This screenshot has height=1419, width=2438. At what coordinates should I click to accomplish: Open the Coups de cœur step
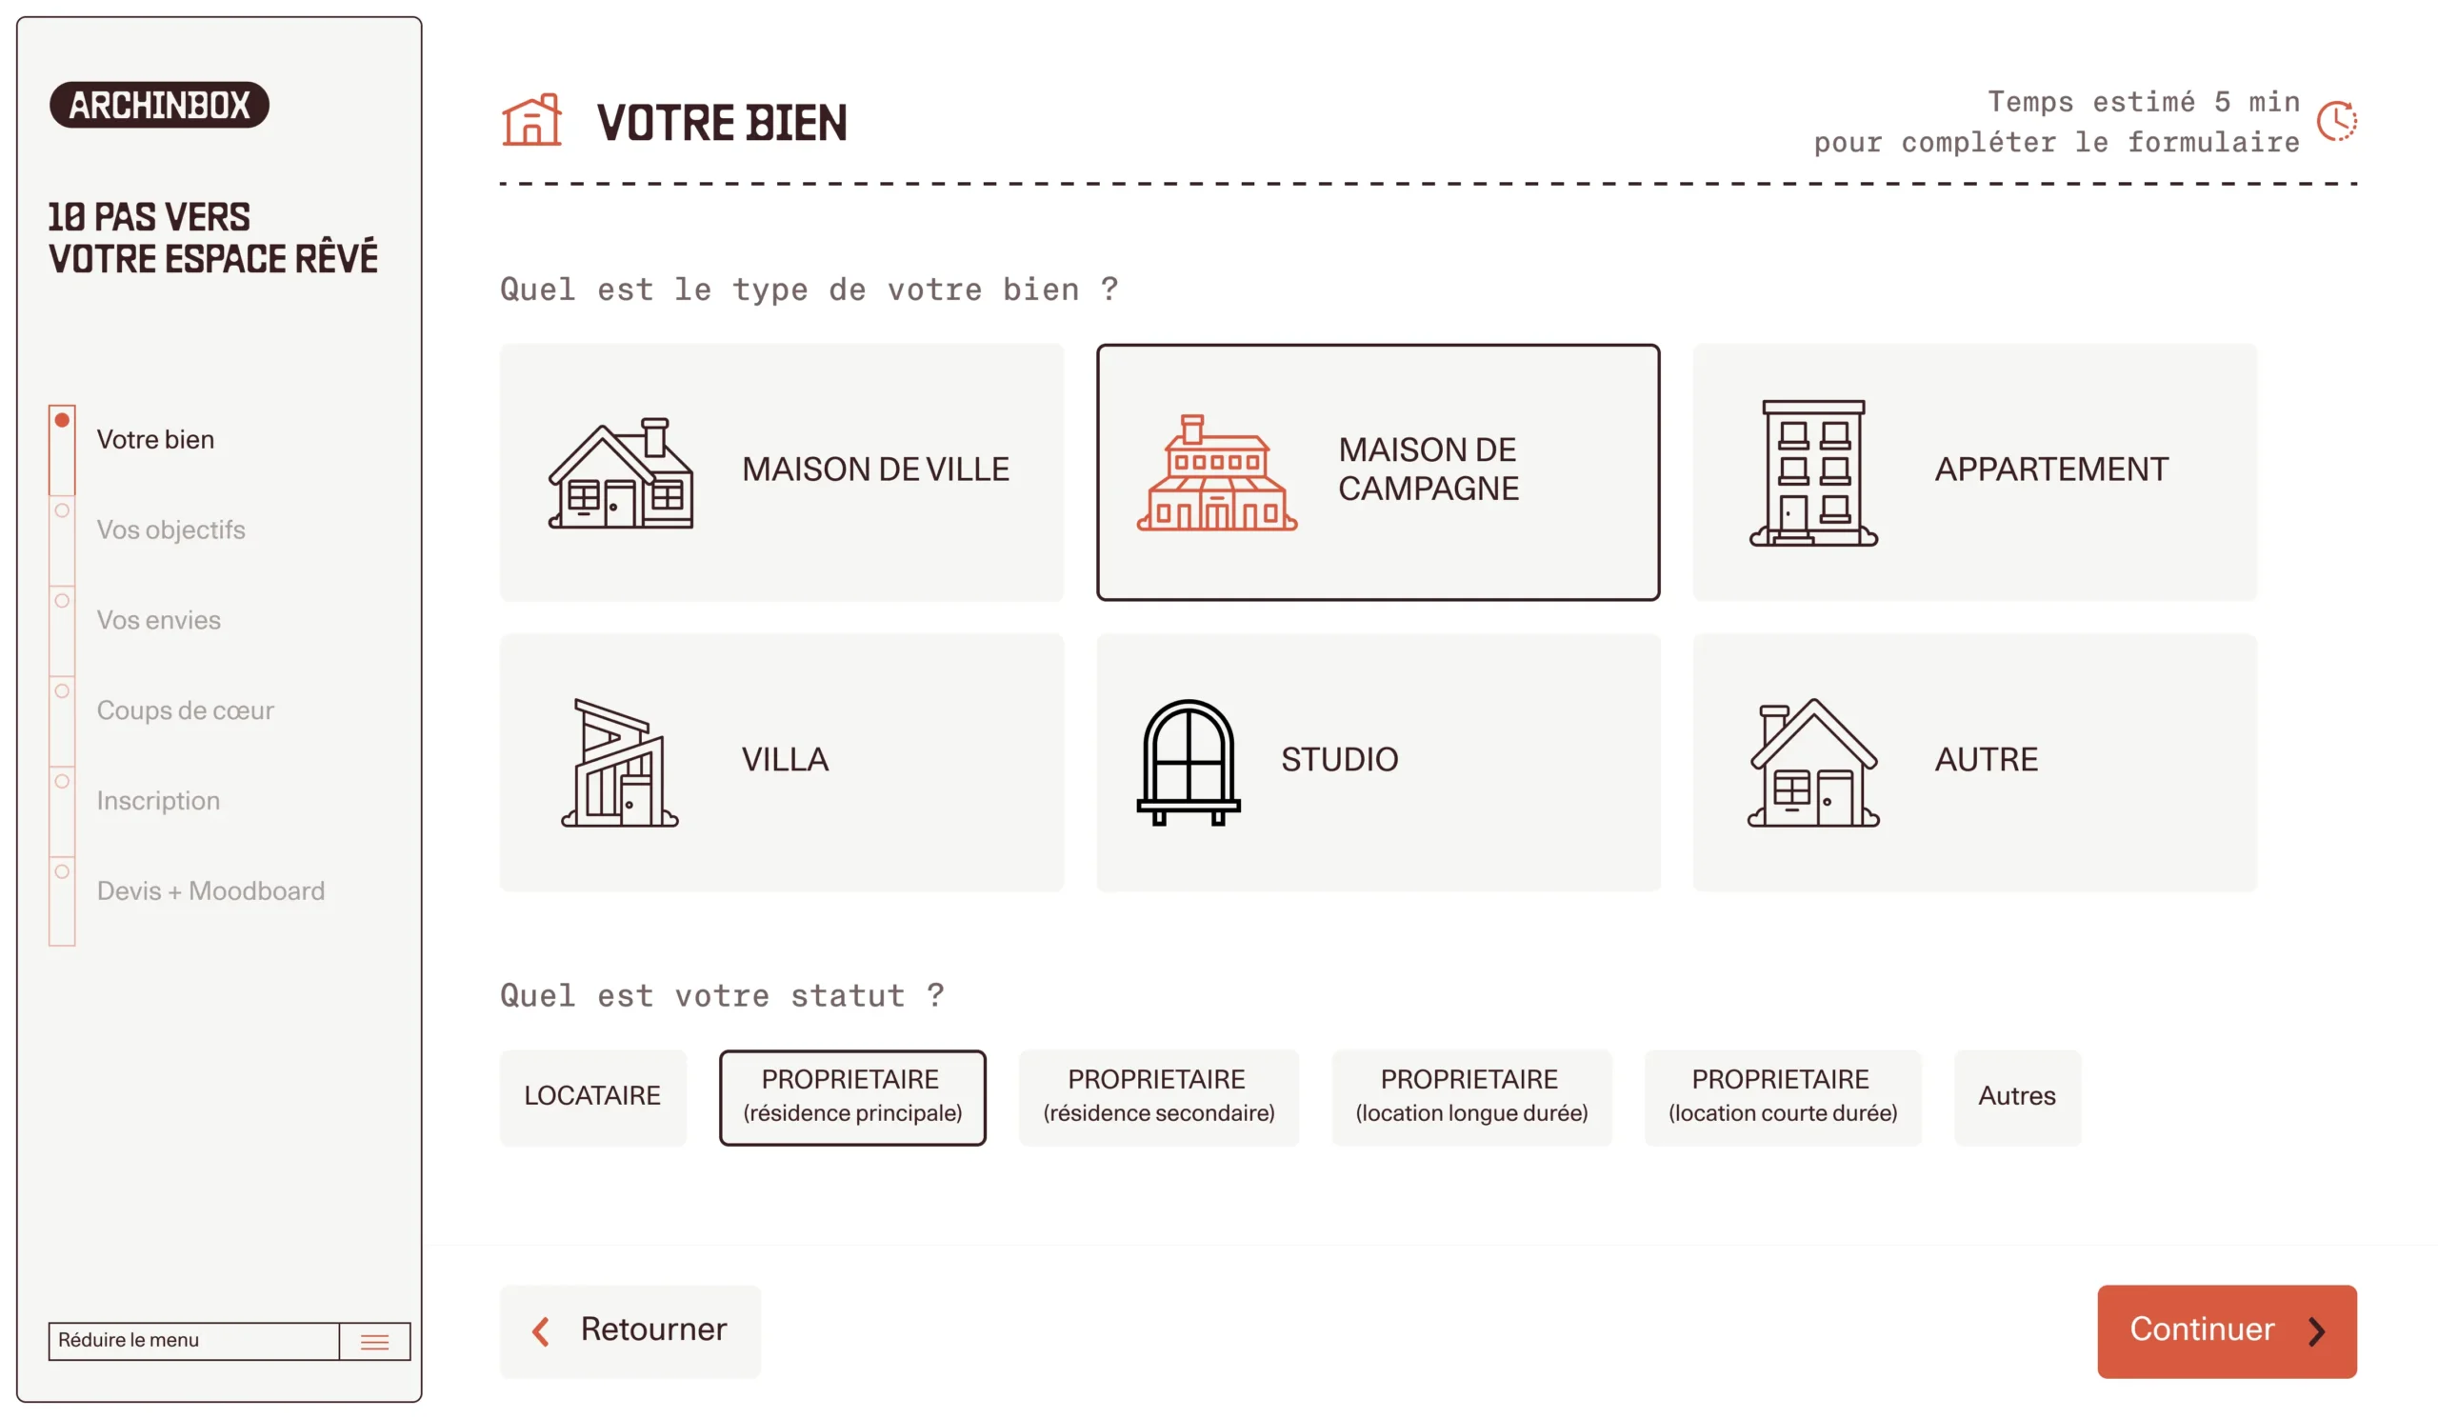185,711
